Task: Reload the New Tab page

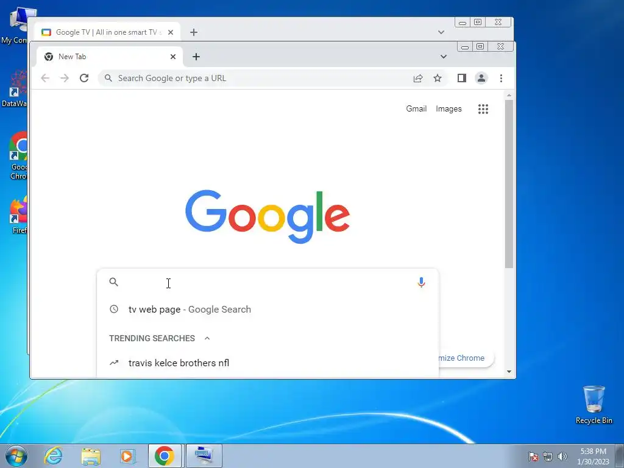Action: [84, 78]
